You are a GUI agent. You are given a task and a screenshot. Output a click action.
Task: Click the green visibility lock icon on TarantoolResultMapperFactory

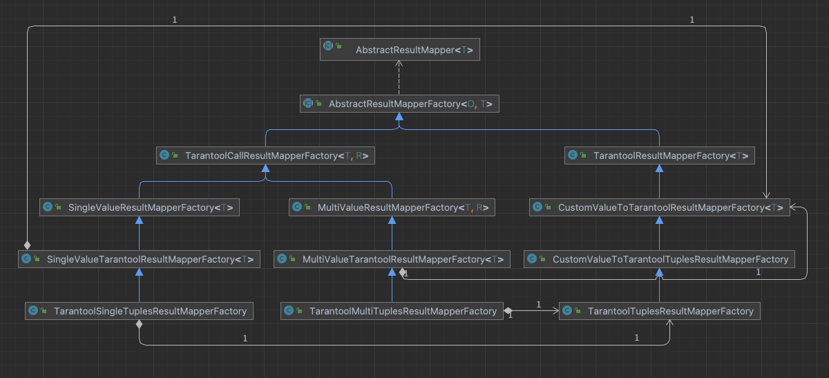[584, 156]
